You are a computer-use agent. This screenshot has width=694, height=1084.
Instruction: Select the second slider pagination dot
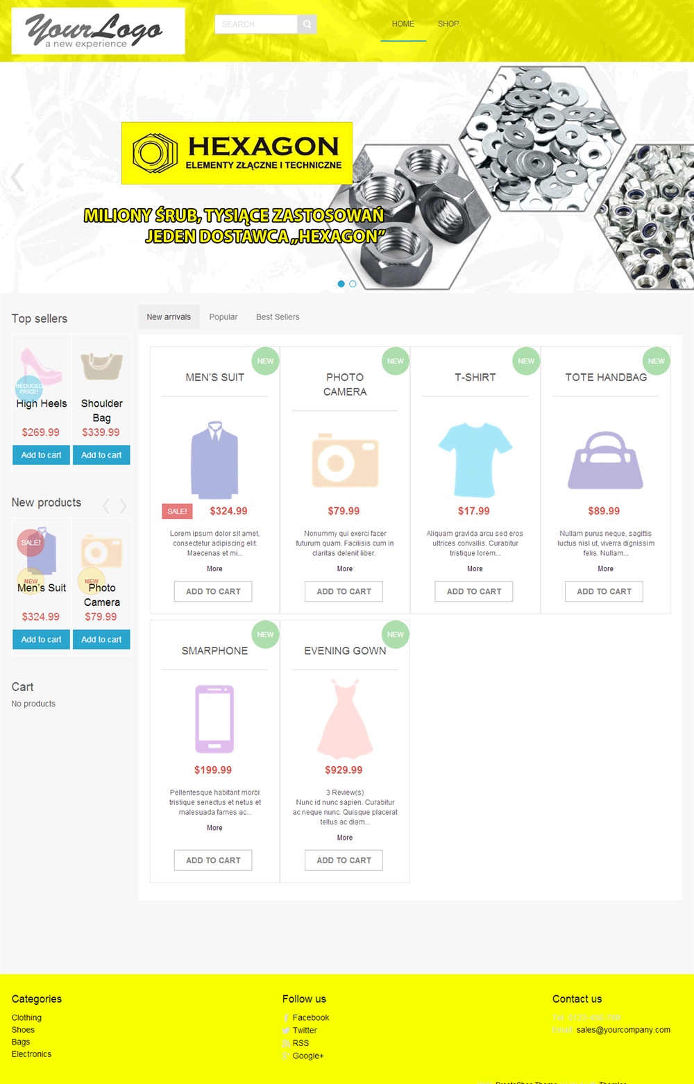pos(353,284)
